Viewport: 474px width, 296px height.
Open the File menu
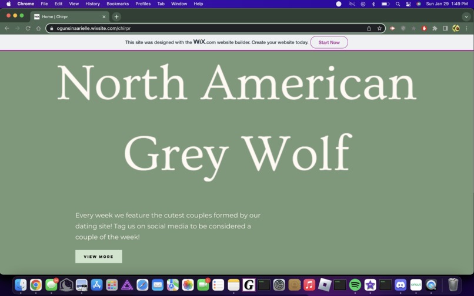point(44,4)
